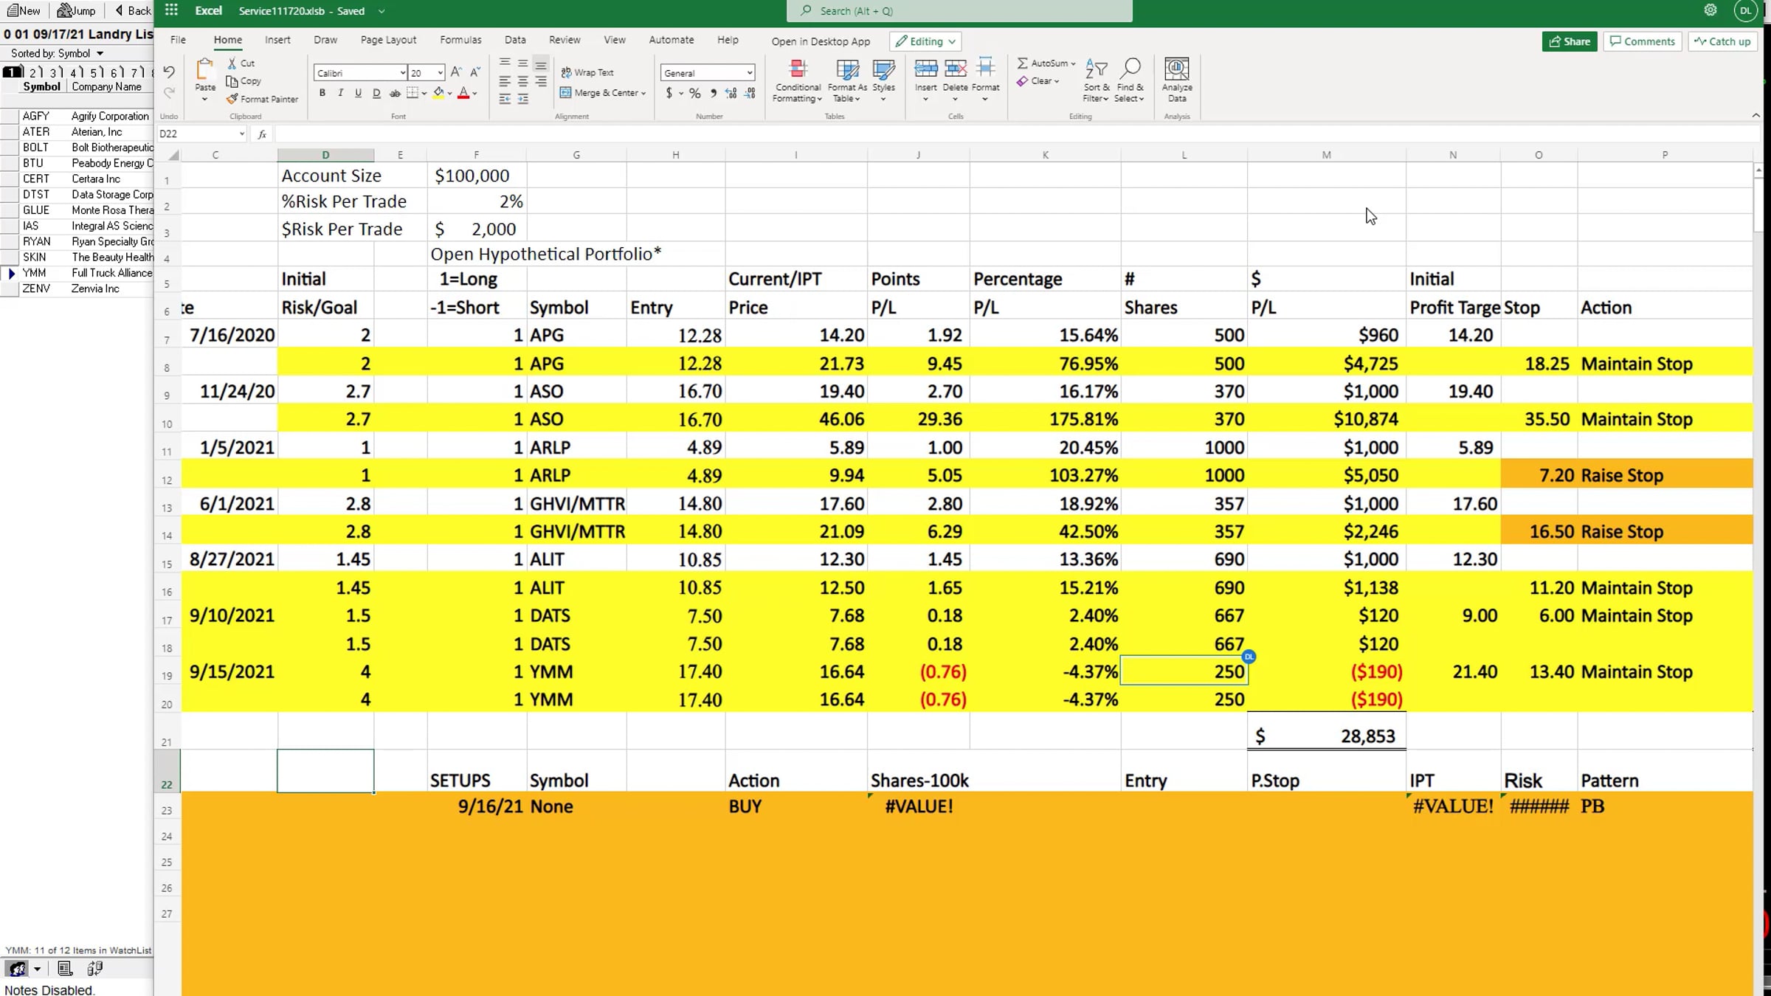The image size is (1771, 996).
Task: Click the Undo arrow icon
Action: 169,72
